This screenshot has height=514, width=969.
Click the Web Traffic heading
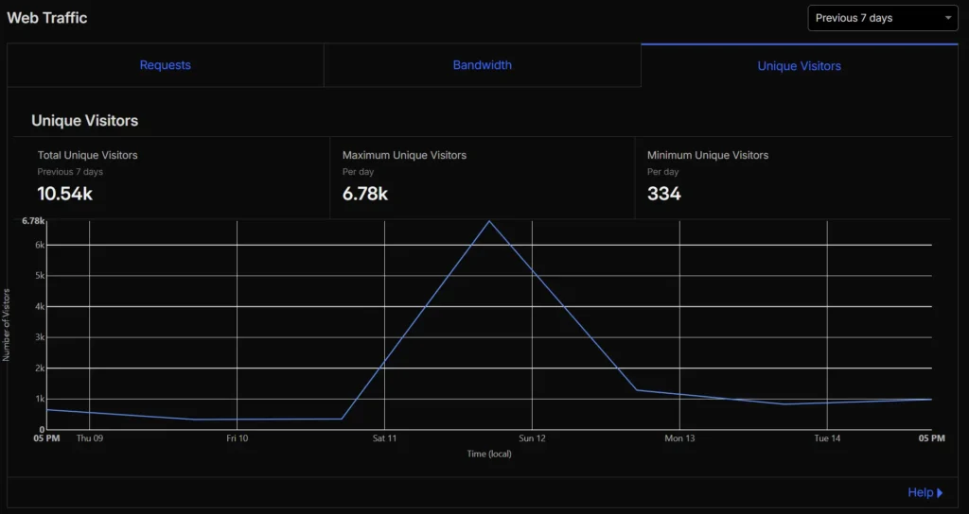(x=47, y=18)
